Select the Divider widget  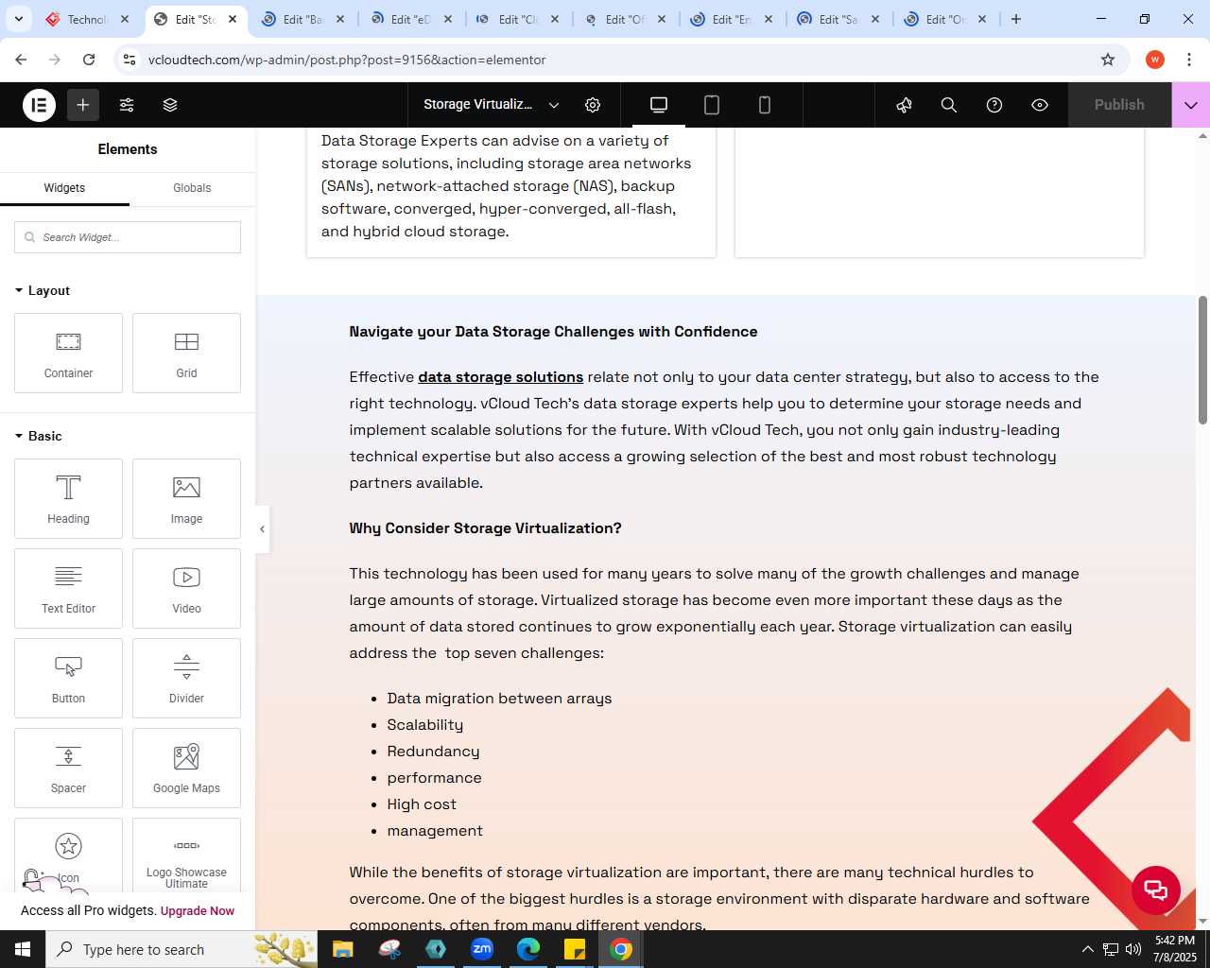coord(186,678)
